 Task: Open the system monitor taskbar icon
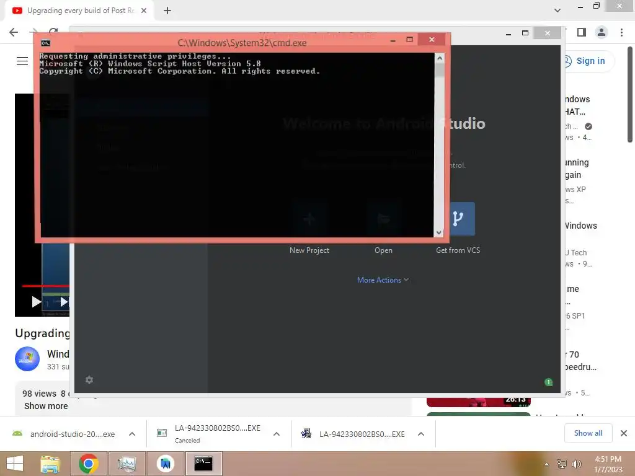tap(127, 464)
